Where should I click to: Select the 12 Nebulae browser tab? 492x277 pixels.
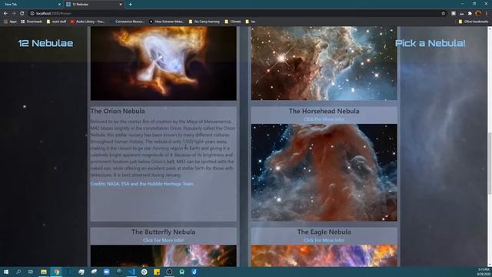(x=94, y=5)
